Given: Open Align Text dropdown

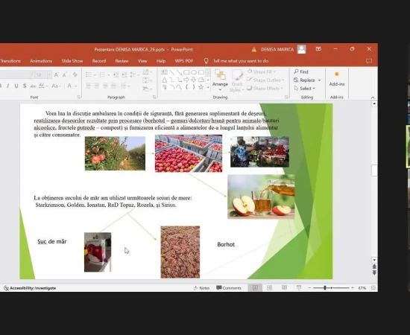Looking at the screenshot, I should click(x=147, y=80).
